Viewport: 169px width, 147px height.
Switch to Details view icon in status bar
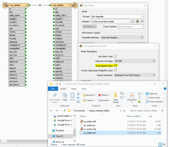160,144
